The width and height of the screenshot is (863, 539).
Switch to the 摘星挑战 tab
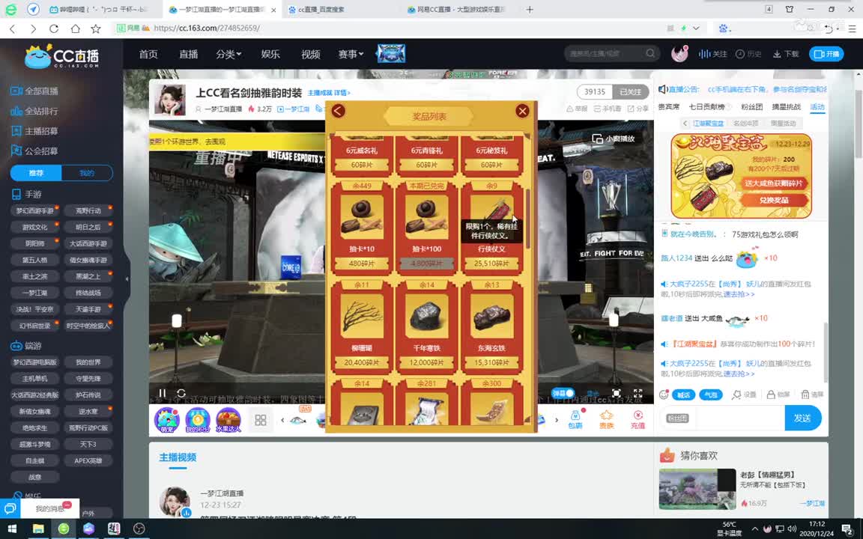(x=787, y=107)
